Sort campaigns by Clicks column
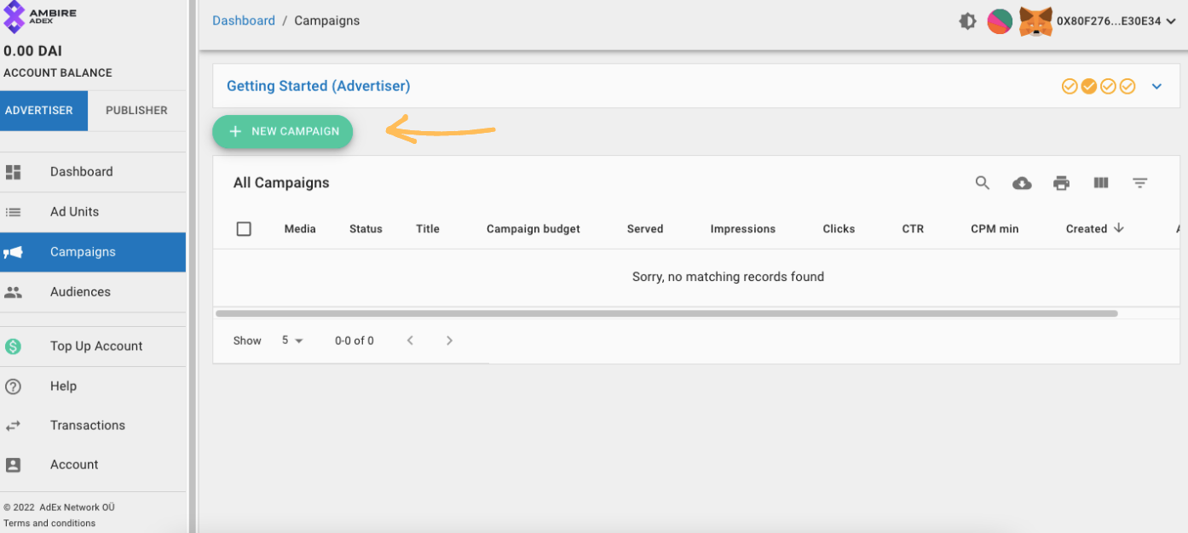This screenshot has height=533, width=1188. click(839, 229)
